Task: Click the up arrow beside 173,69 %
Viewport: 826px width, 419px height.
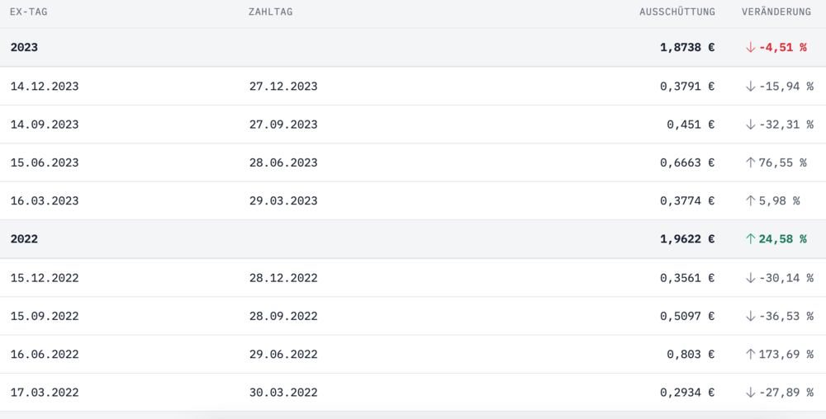Action: pyautogui.click(x=750, y=354)
